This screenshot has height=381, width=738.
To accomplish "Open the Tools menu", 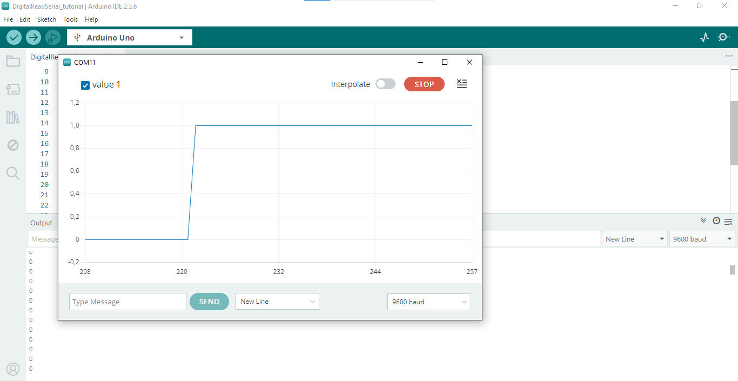I will tap(70, 19).
